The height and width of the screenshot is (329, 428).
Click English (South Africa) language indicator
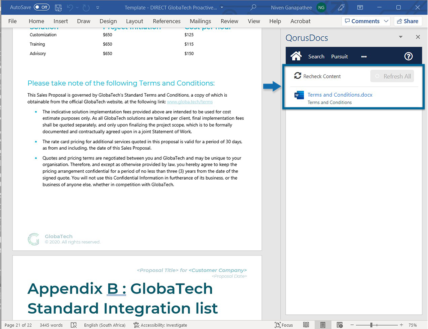tap(104, 325)
